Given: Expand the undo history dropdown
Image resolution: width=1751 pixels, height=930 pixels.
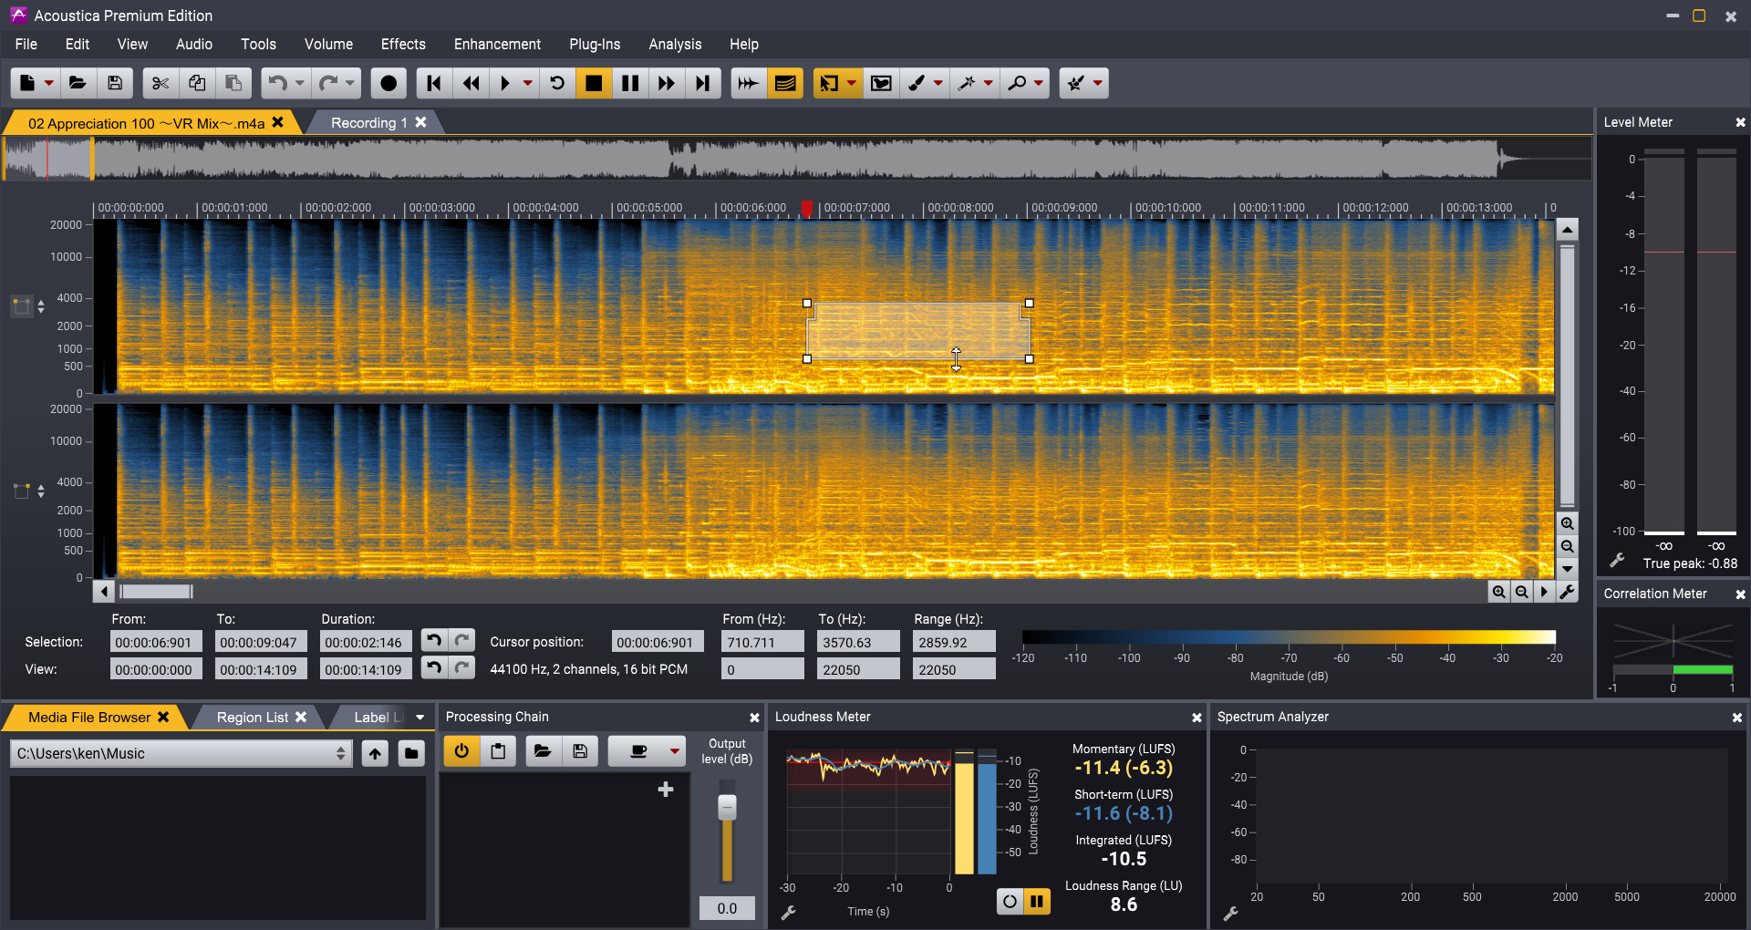Looking at the screenshot, I should pyautogui.click(x=300, y=83).
